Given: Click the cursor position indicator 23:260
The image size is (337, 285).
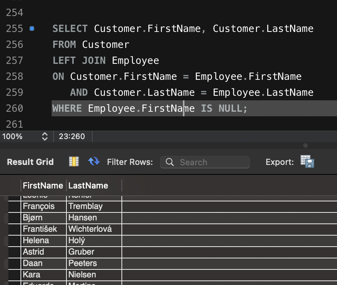Looking at the screenshot, I should click(x=72, y=136).
